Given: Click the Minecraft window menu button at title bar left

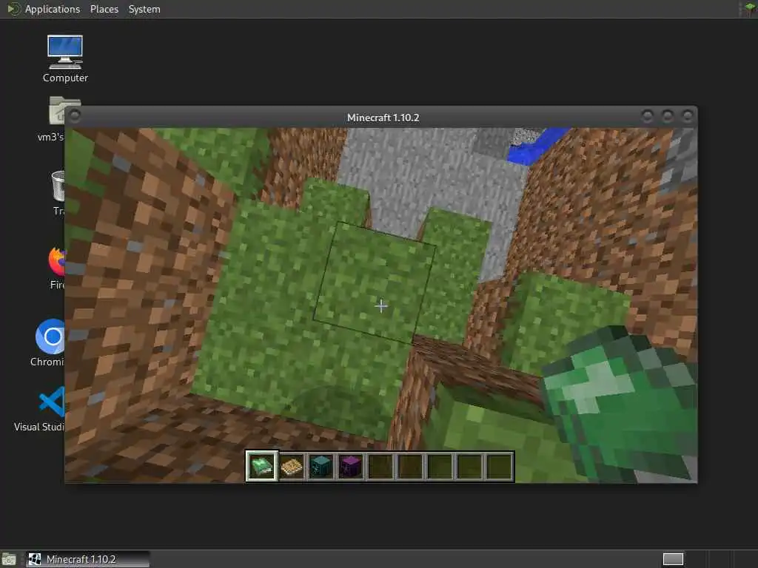Looking at the screenshot, I should 75,116.
